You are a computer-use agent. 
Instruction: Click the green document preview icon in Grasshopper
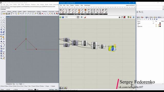[128, 17]
